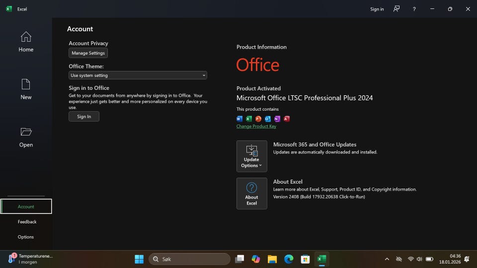Expand the Office Theme dropdown
477x268 pixels.
pyautogui.click(x=138, y=75)
